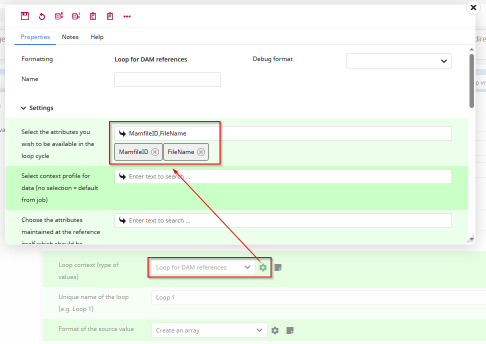The height and width of the screenshot is (344, 486).
Task: Switch to the Notes tab
Action: tap(70, 36)
